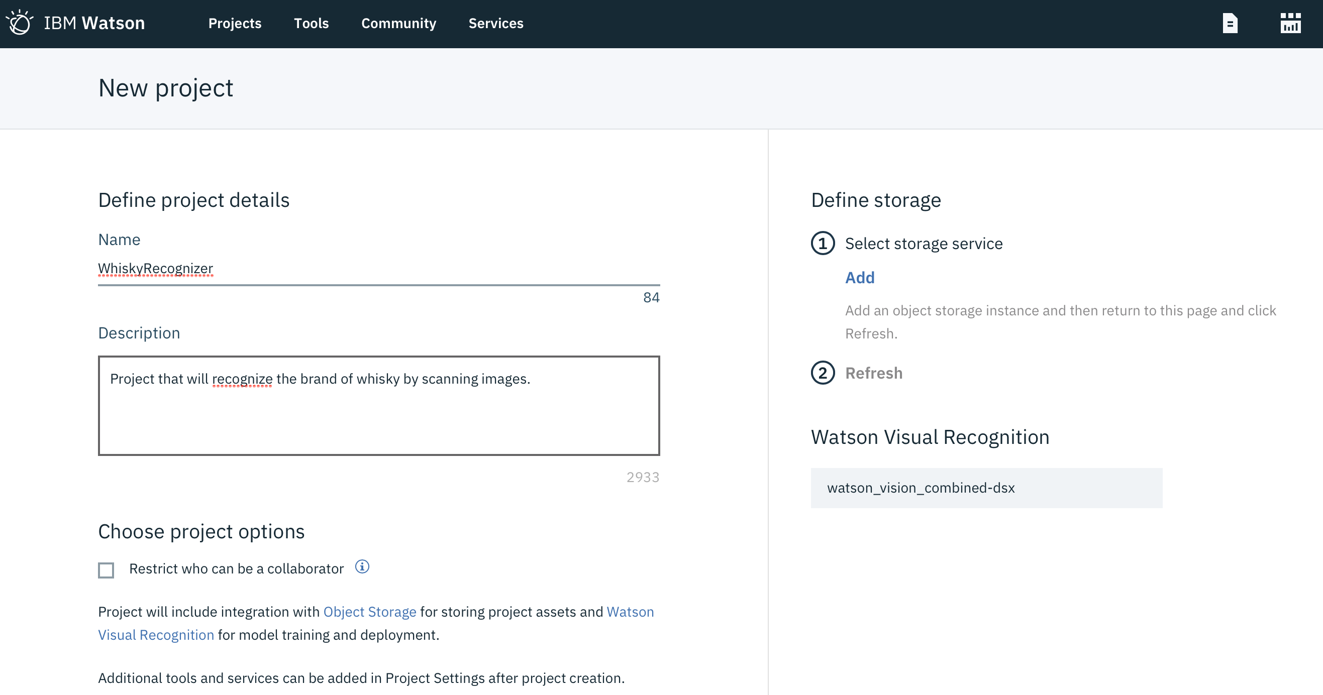Open the Projects menu

(235, 23)
